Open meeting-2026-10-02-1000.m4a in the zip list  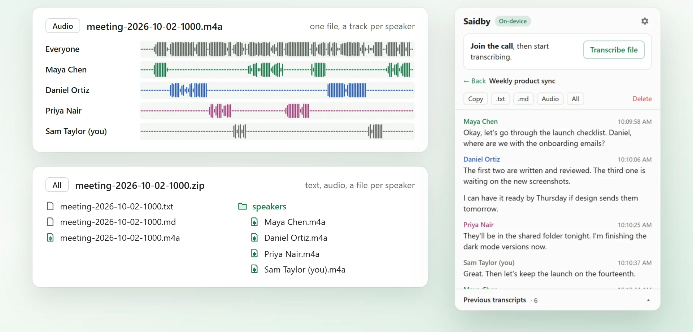(120, 238)
